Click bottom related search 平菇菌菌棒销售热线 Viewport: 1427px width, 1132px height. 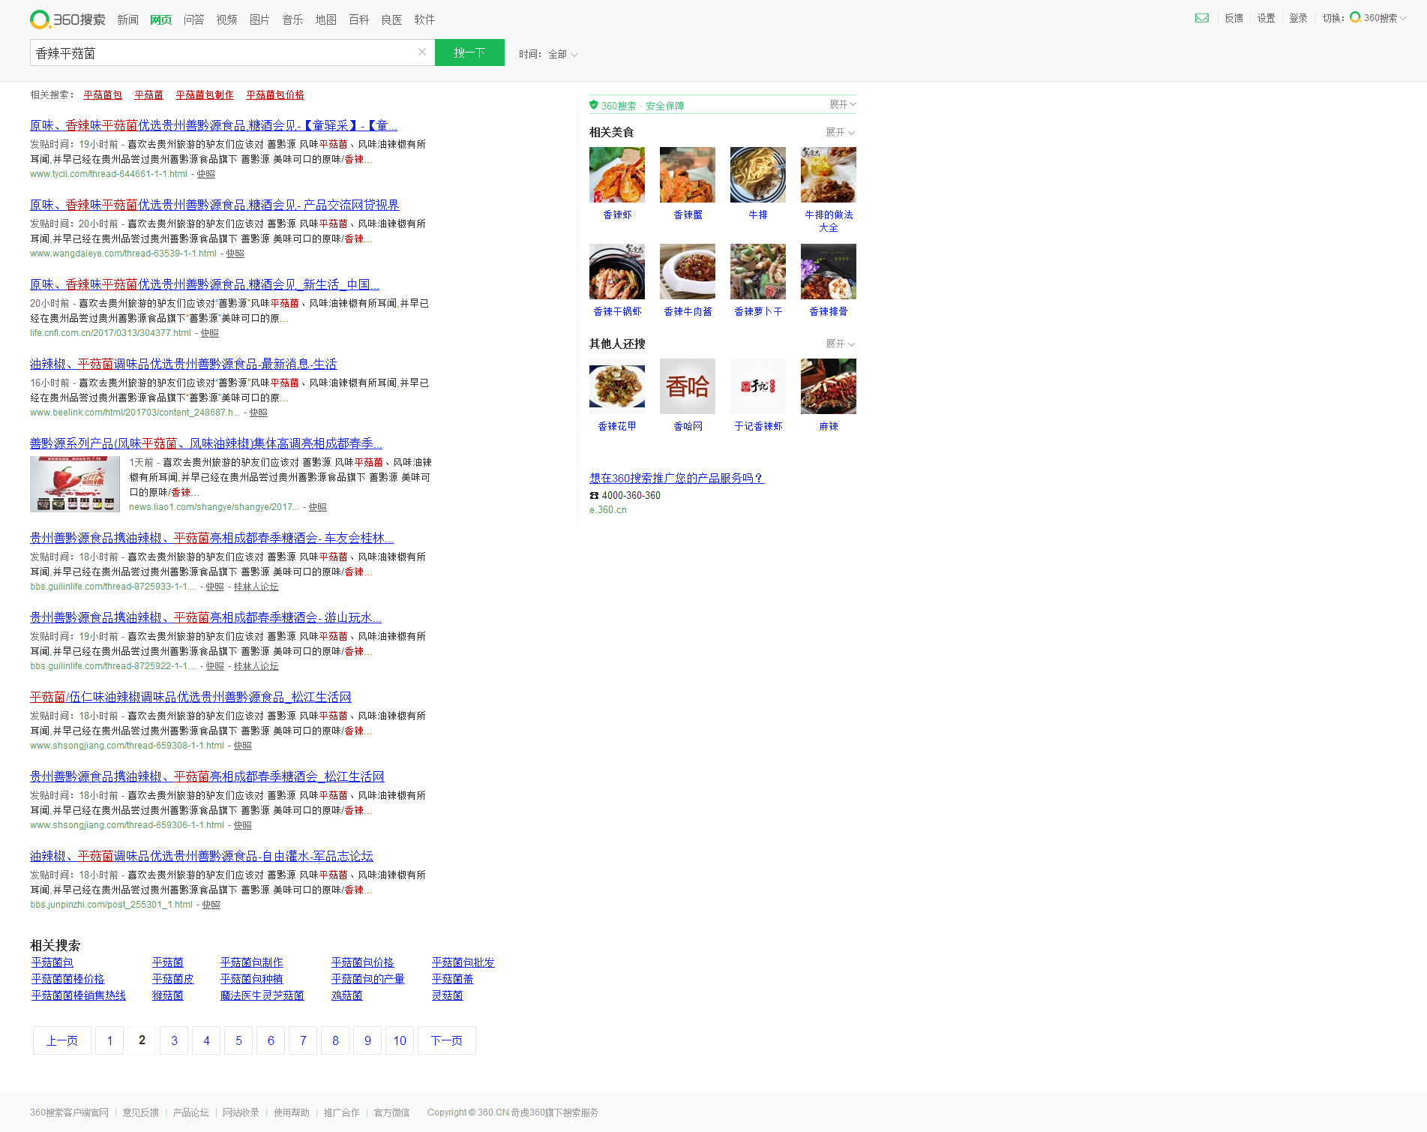tap(79, 995)
